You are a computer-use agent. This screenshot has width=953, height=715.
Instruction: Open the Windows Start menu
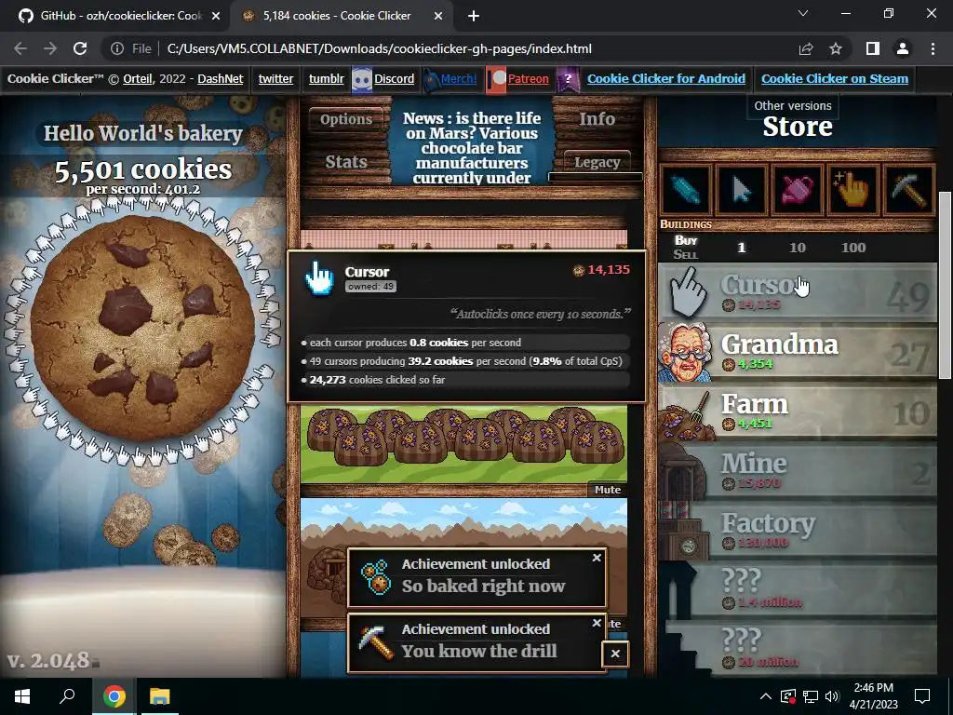22,696
